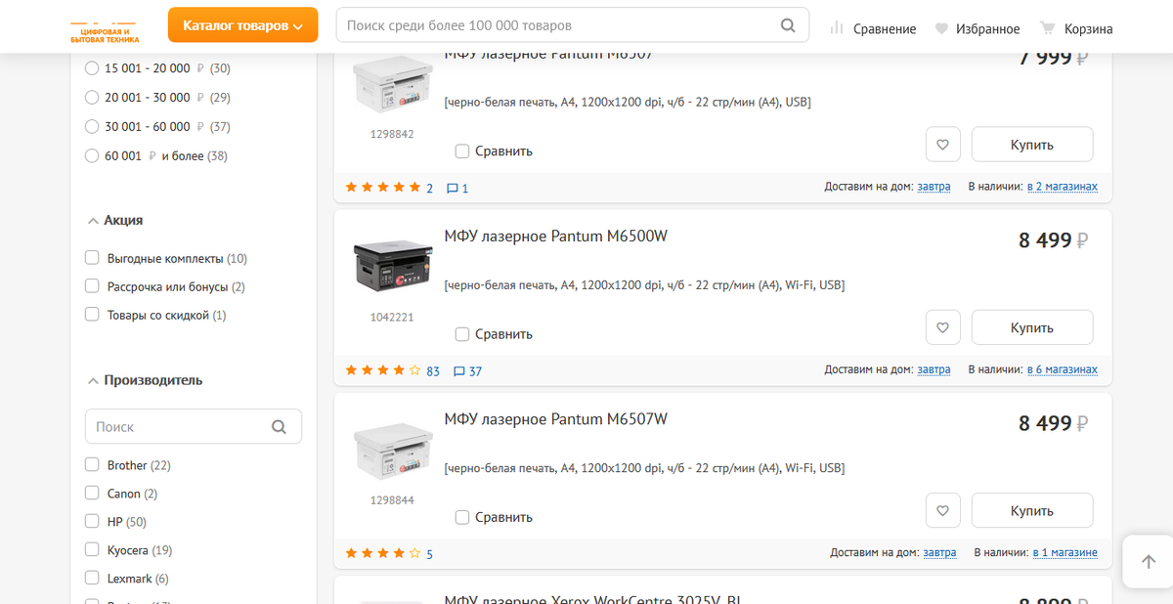Tick Сравнить for Pantum M6500W
This screenshot has height=604, width=1173.
462,333
